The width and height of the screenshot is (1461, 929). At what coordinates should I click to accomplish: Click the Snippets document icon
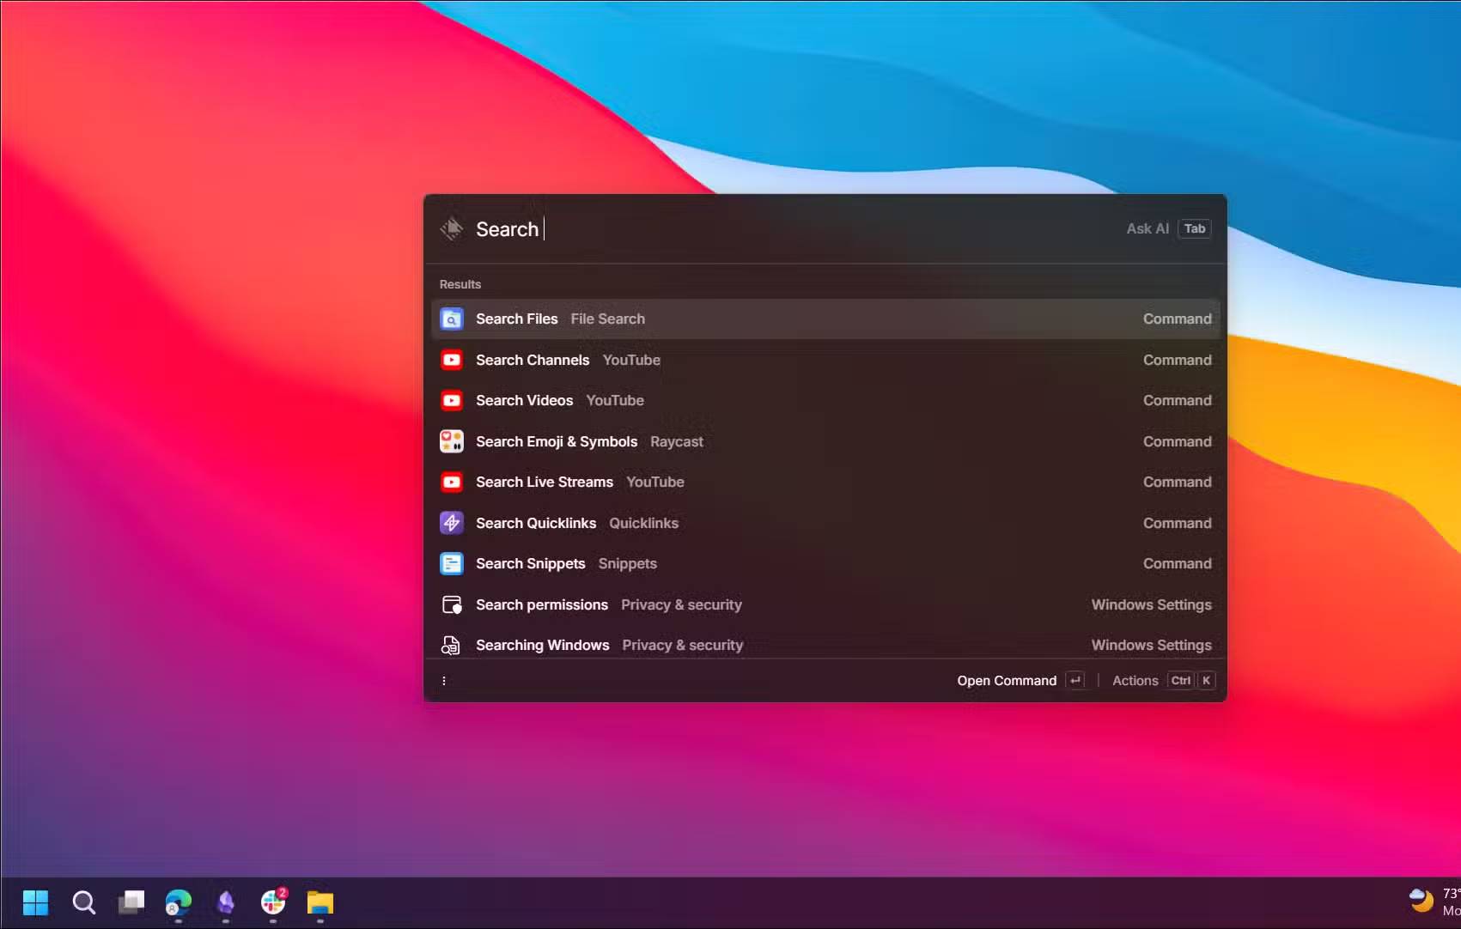pyautogui.click(x=451, y=563)
